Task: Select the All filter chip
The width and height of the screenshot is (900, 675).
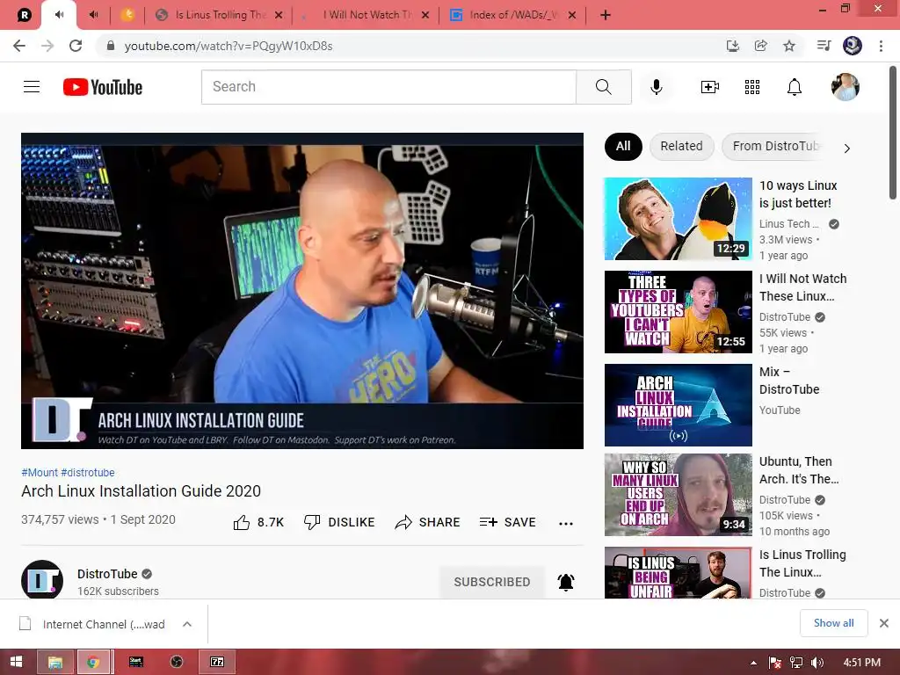Action: [x=623, y=147]
